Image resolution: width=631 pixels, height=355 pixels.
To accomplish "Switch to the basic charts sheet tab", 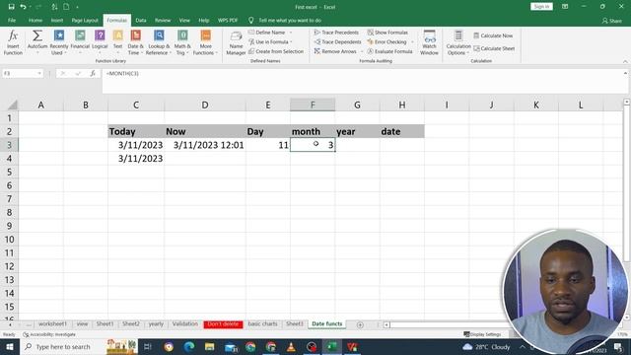I will (x=262, y=324).
